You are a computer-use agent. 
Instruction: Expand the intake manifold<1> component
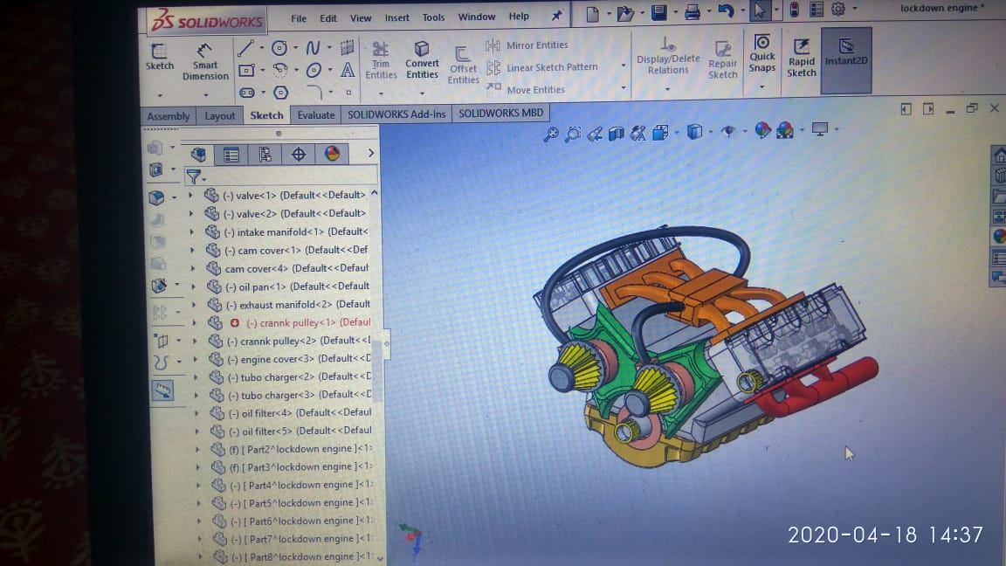(193, 232)
